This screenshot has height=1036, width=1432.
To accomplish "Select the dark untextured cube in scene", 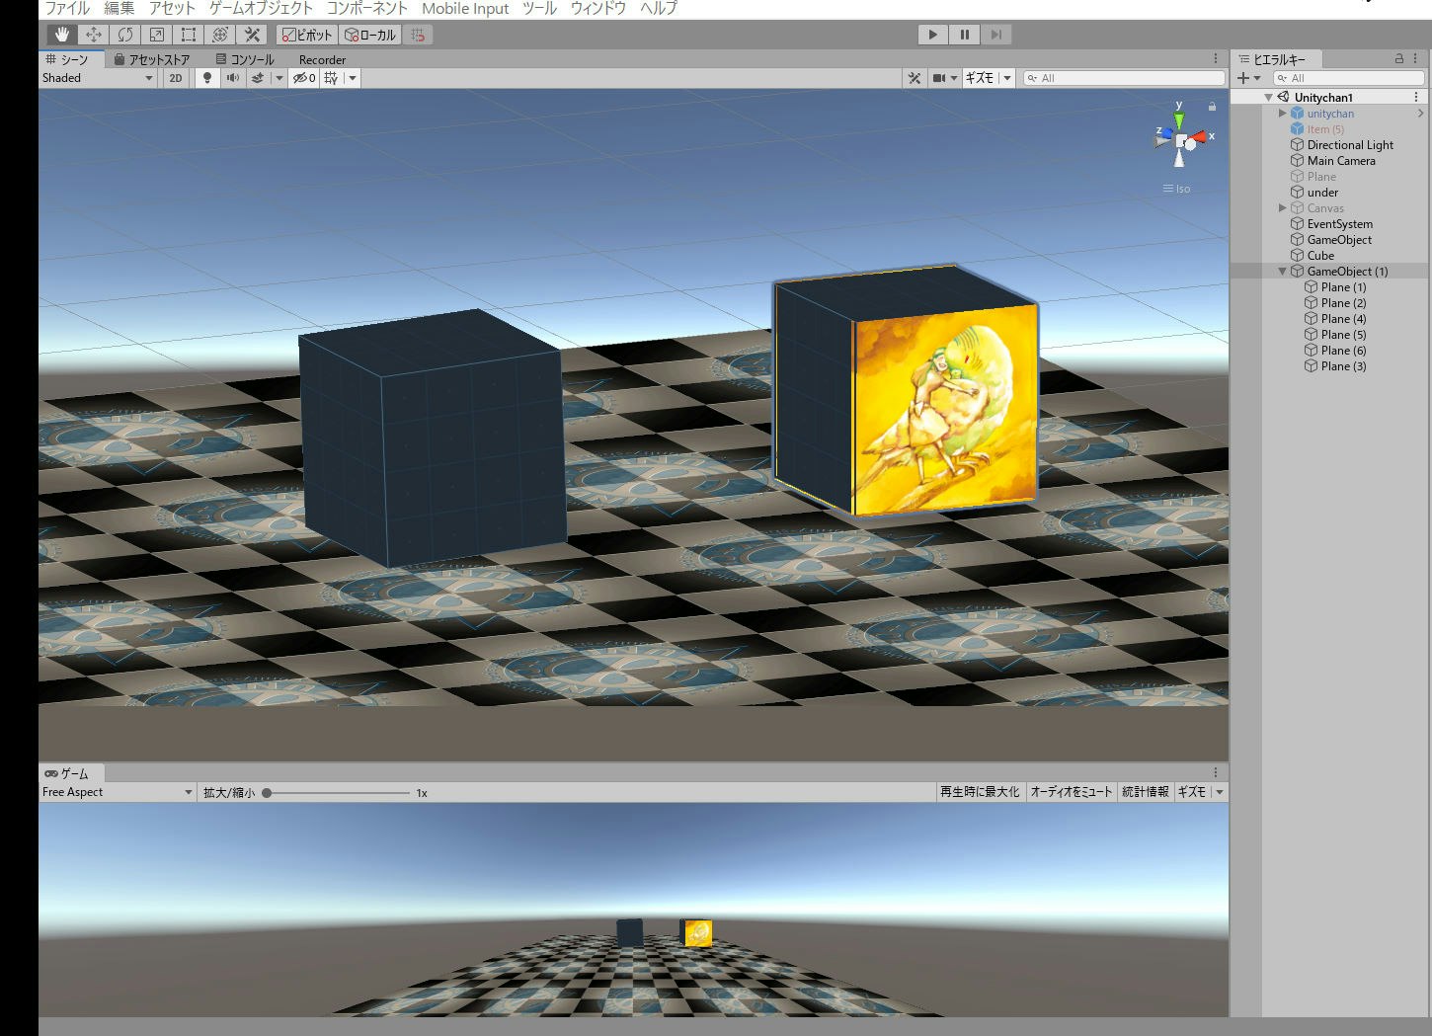I will click(433, 438).
